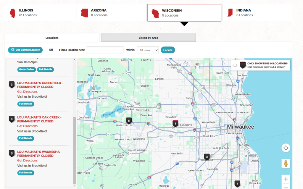Viewport: 303px width, 189px height.
Task: Click the location list scrollbar thumb
Action: [75, 151]
